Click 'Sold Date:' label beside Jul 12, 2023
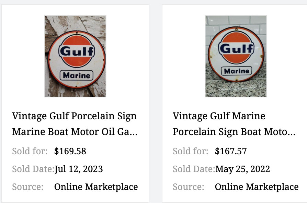This screenshot has height=203, width=307. [33, 169]
